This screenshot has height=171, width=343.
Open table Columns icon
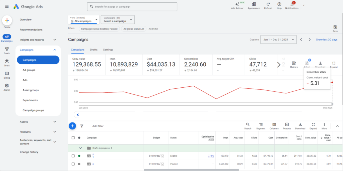[274, 124]
